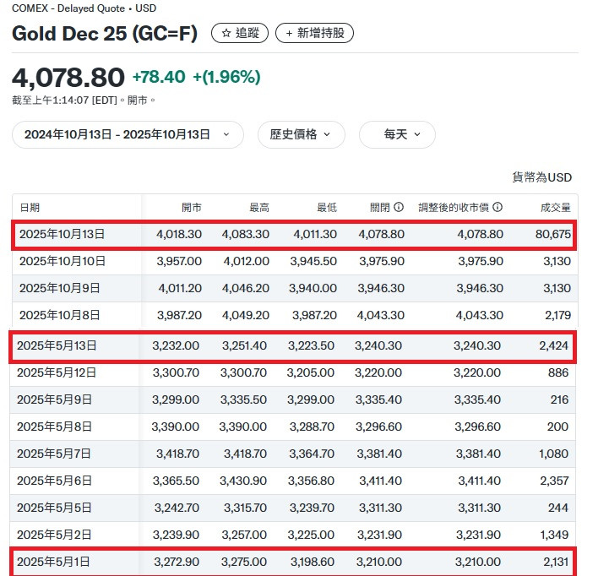Click the Gold Dec 25 (GC=F) title
The width and height of the screenshot is (609, 576).
[105, 34]
